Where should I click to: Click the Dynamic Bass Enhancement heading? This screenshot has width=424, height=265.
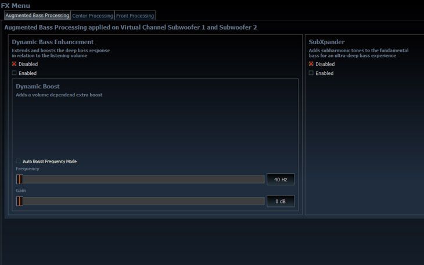point(52,42)
